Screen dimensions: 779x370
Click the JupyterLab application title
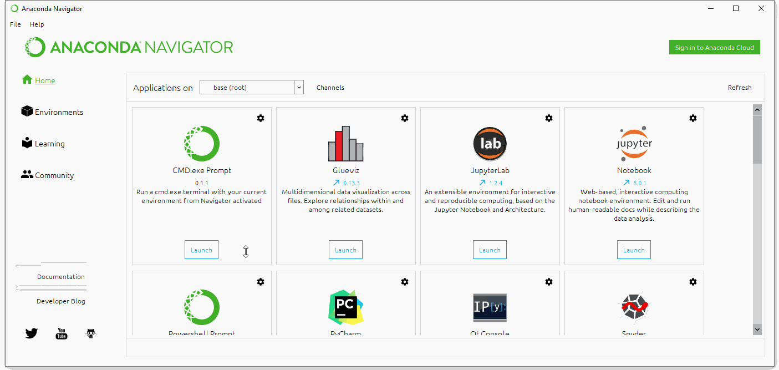point(490,170)
